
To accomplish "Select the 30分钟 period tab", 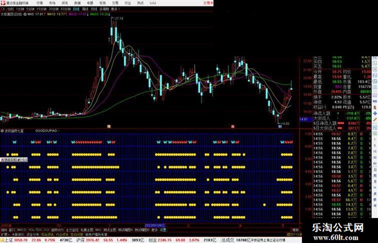I will click(x=54, y=9).
